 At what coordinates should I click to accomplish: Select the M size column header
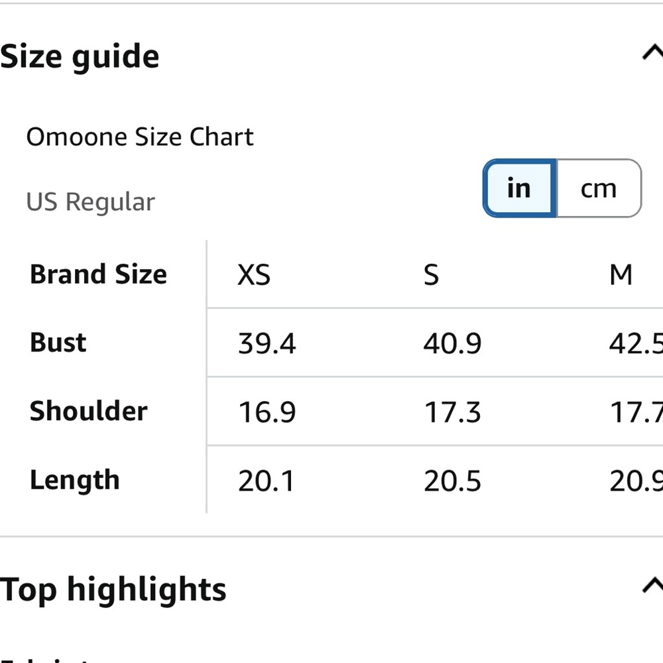coord(621,274)
